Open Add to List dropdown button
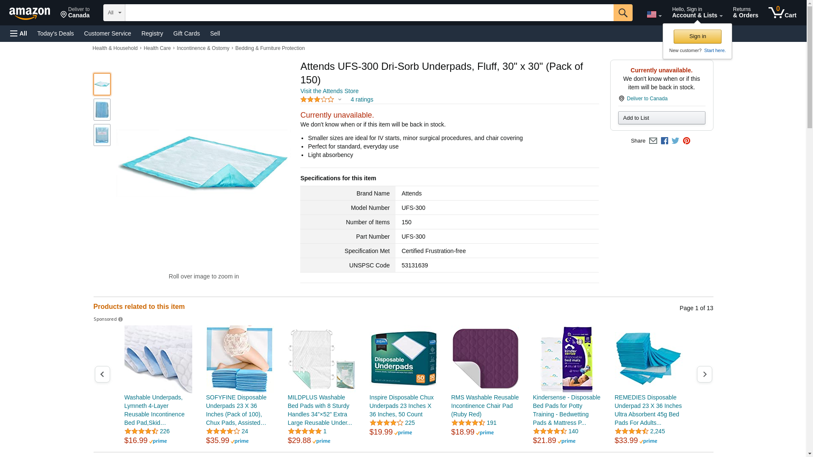 [x=661, y=118]
